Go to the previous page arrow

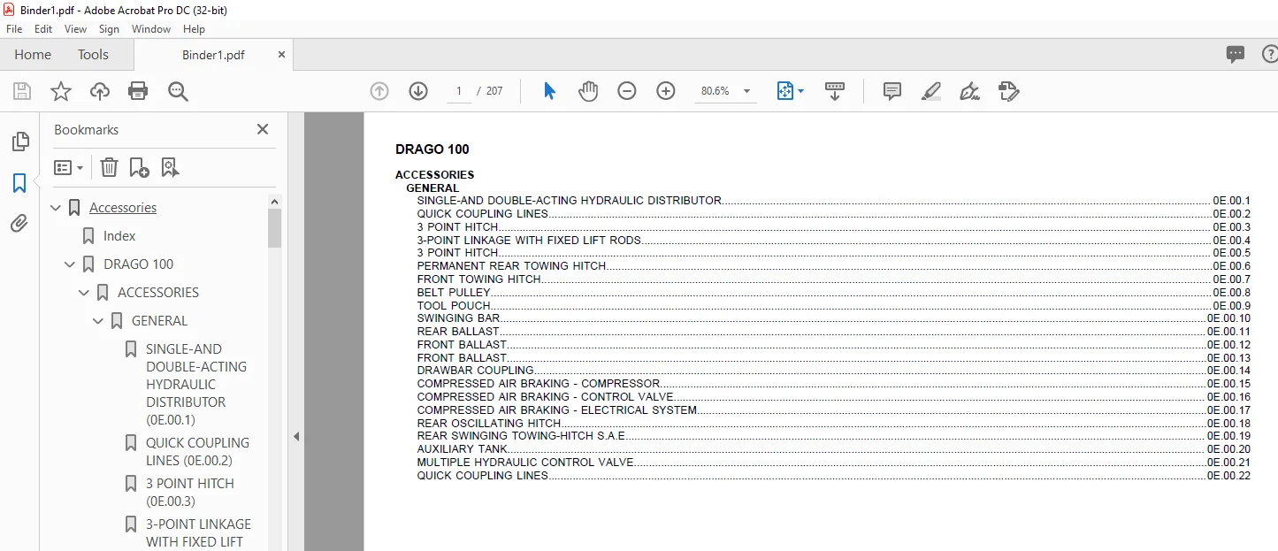pyautogui.click(x=379, y=91)
